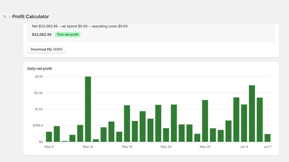Screen dimensions: 289x162
Task: Click the net, ad spend and costs formula line
Action: pyautogui.click(x=79, y=26)
